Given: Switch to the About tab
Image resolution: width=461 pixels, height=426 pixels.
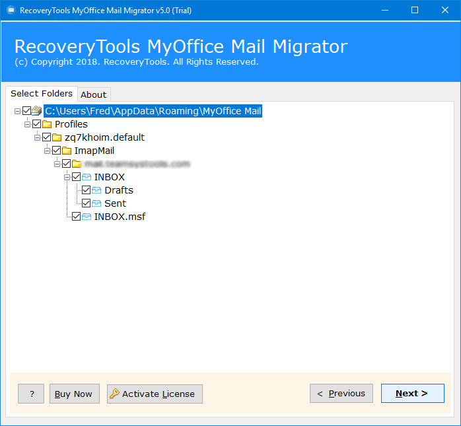Looking at the screenshot, I should (x=94, y=94).
